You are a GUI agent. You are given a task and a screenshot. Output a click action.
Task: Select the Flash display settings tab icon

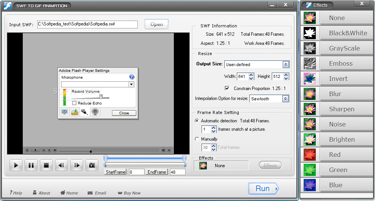65,112
